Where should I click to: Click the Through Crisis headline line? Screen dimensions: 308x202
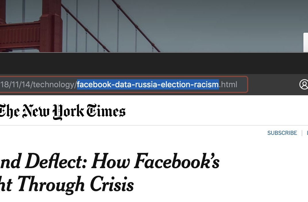(67, 184)
